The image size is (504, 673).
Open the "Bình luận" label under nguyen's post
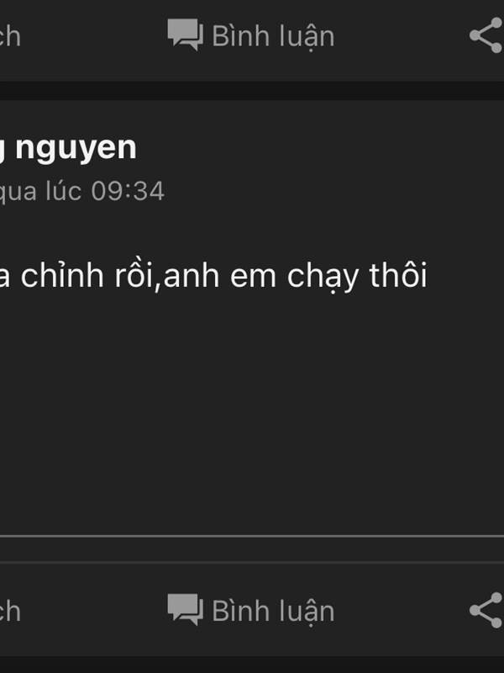pyautogui.click(x=273, y=612)
